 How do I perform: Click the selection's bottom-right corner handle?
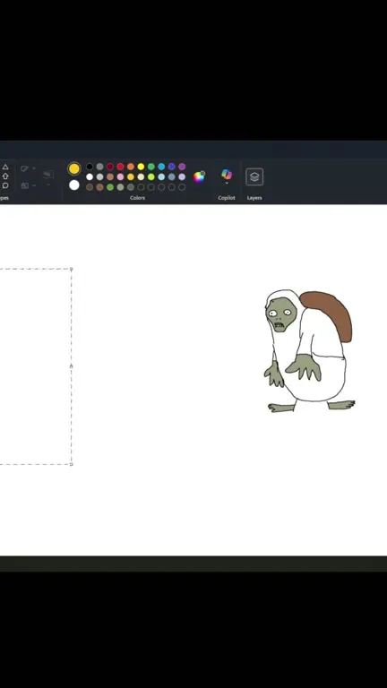(72, 464)
